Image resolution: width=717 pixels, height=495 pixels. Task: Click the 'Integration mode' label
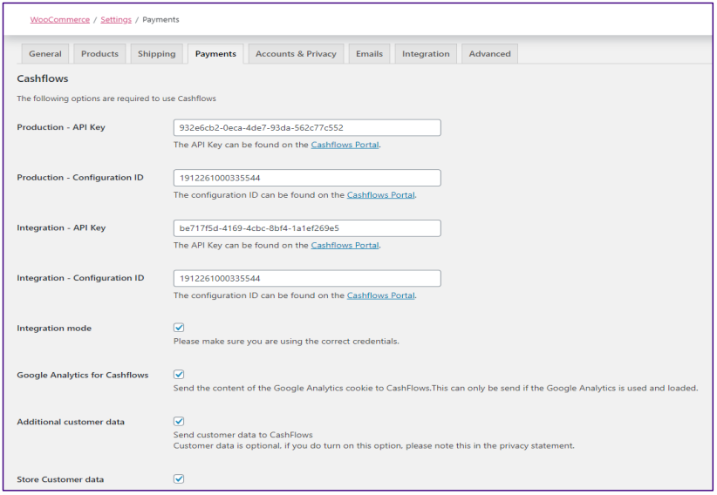pos(54,329)
